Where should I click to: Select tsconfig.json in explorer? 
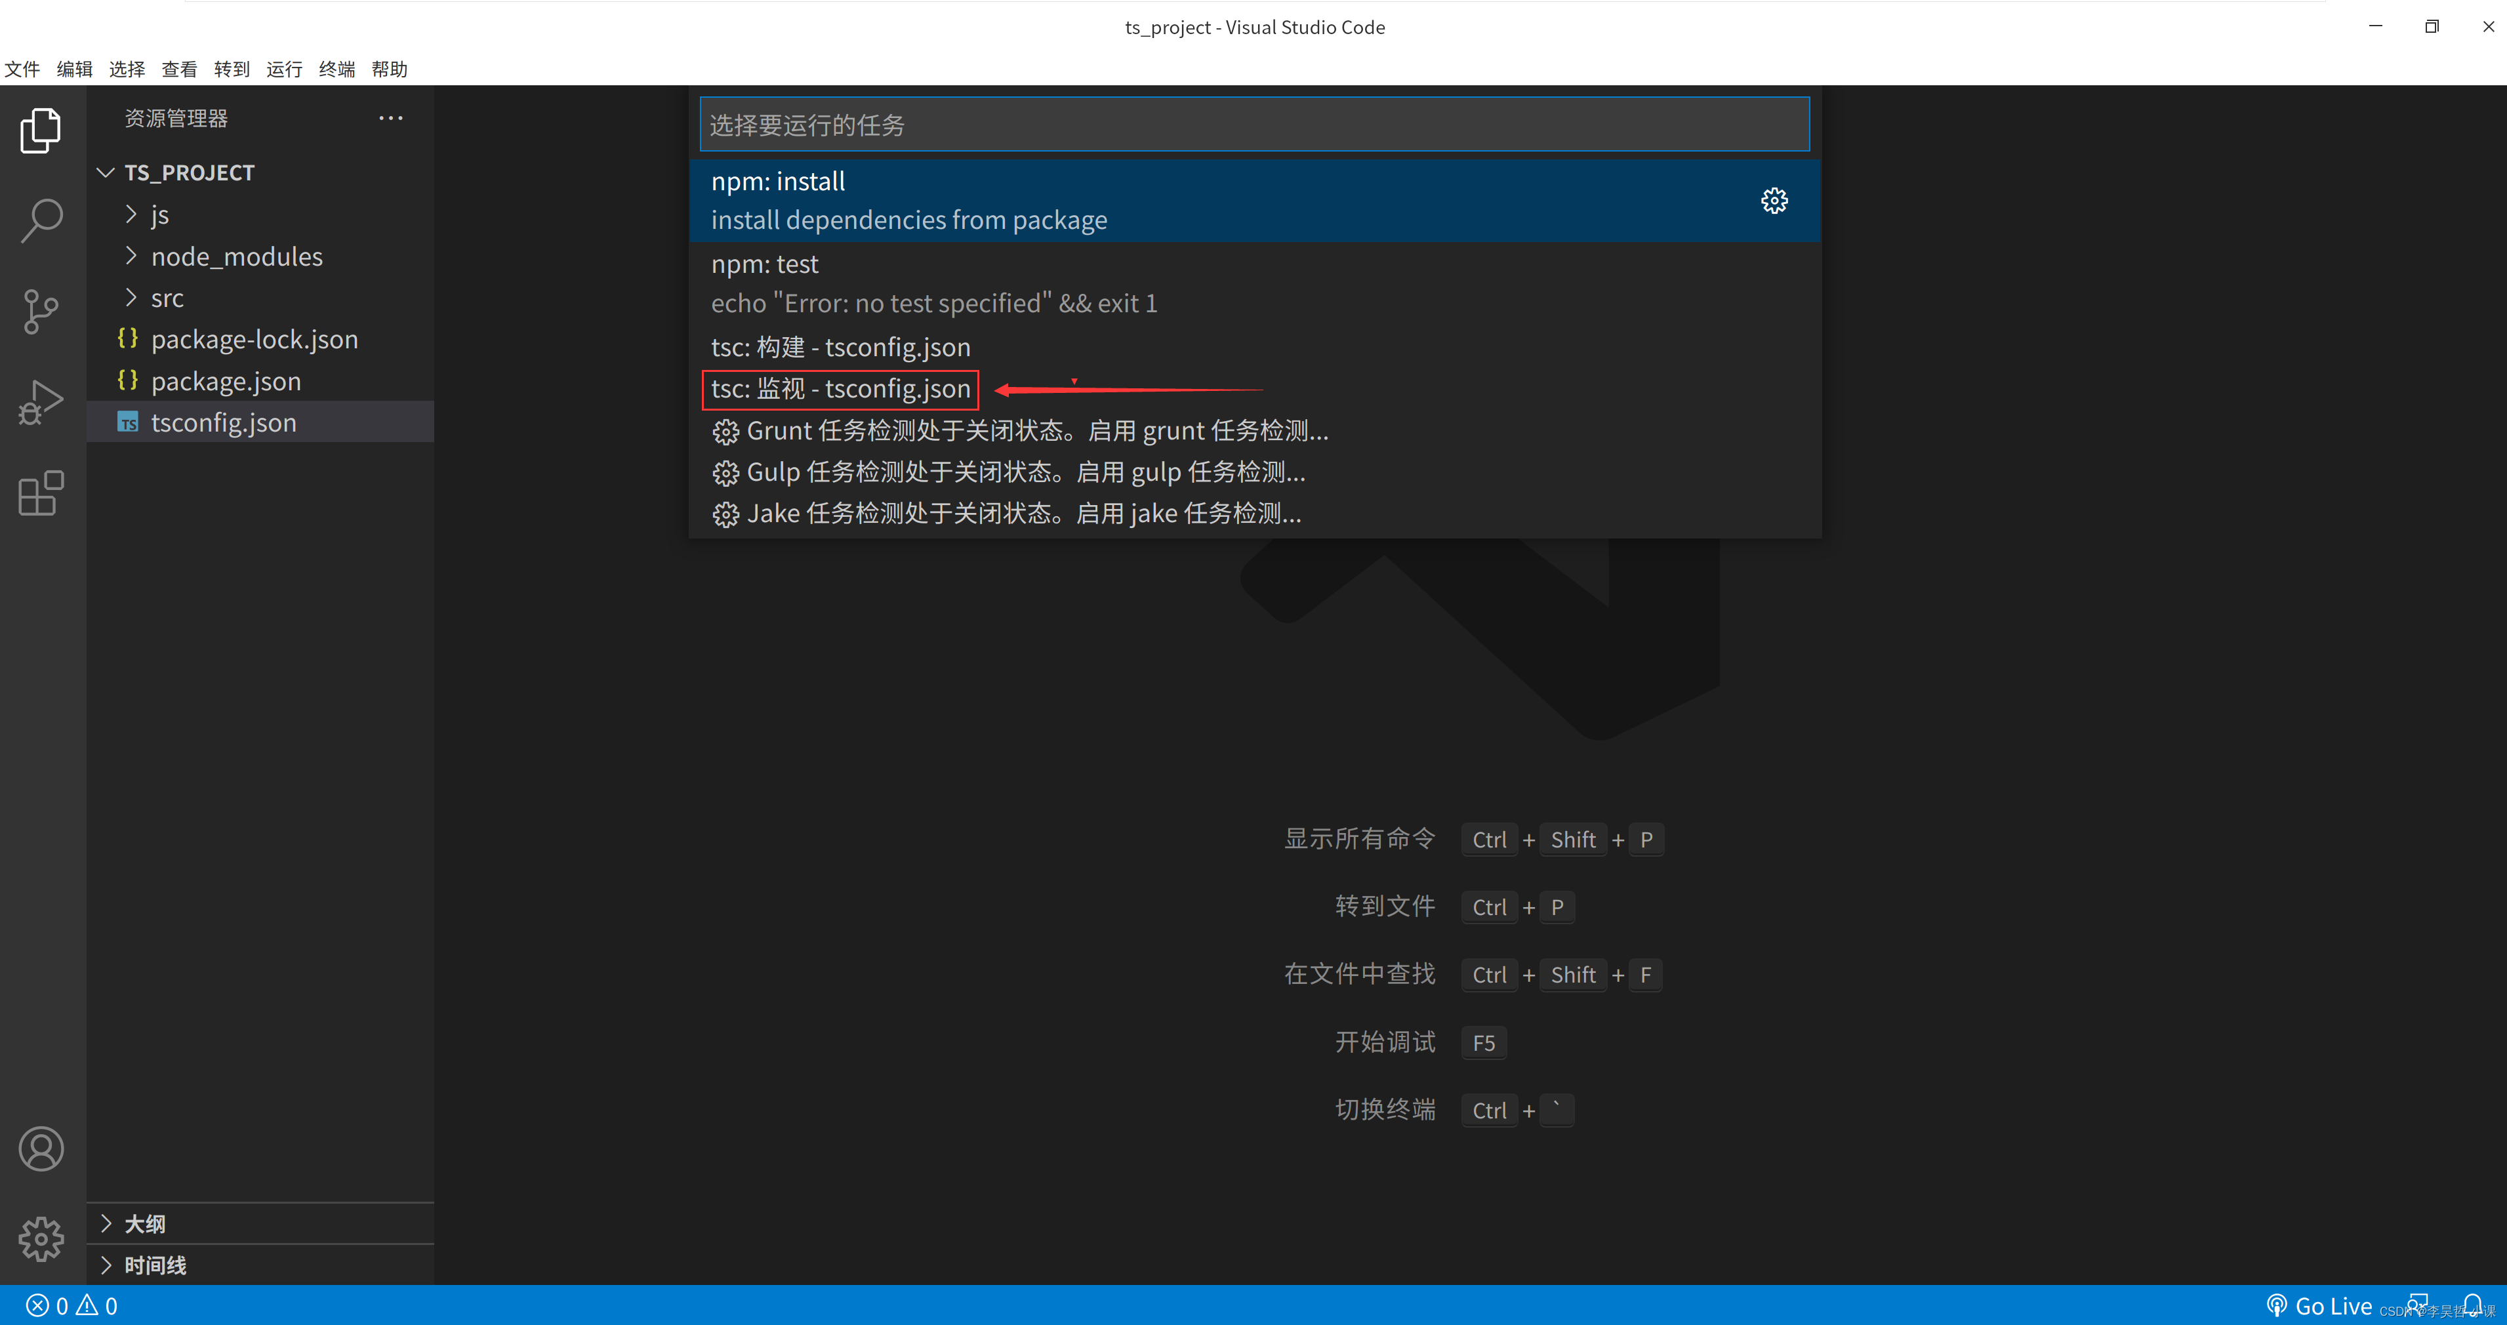[x=260, y=422]
